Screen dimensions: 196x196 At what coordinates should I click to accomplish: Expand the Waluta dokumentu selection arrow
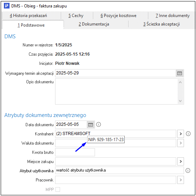click(180, 143)
